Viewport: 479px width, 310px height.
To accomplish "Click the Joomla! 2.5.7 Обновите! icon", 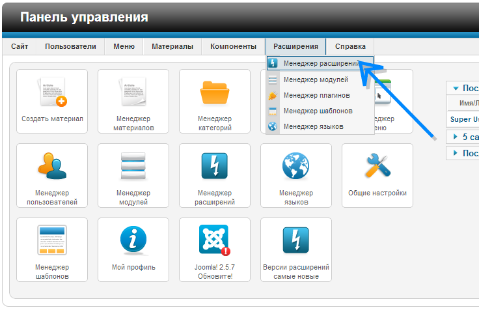I will pyautogui.click(x=215, y=242).
